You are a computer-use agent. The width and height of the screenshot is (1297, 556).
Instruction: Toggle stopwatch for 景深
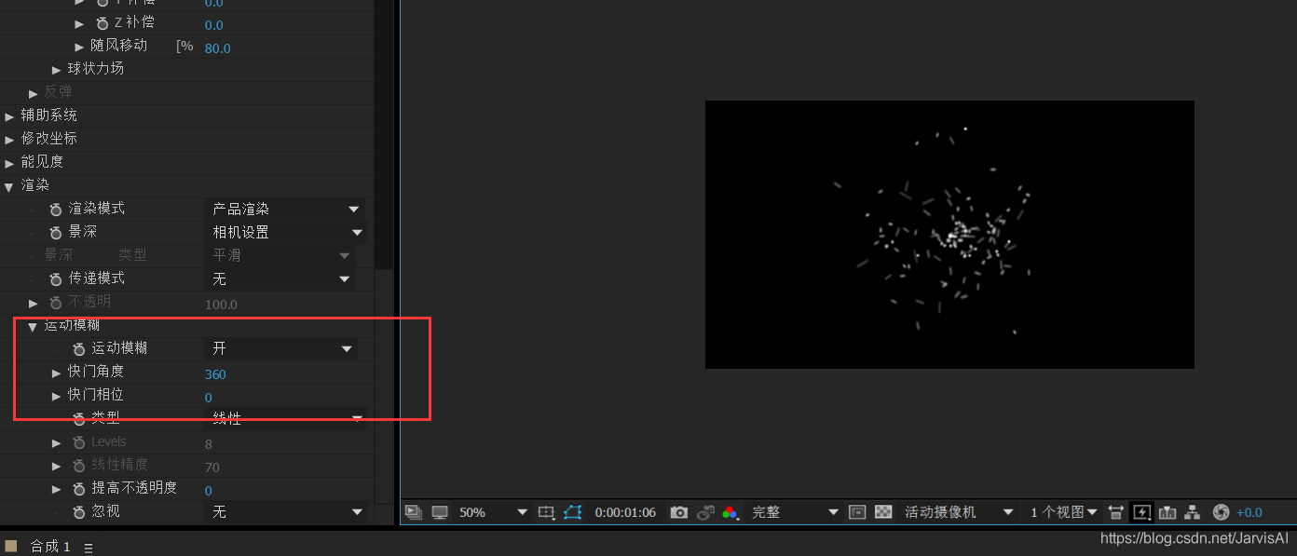[x=56, y=232]
